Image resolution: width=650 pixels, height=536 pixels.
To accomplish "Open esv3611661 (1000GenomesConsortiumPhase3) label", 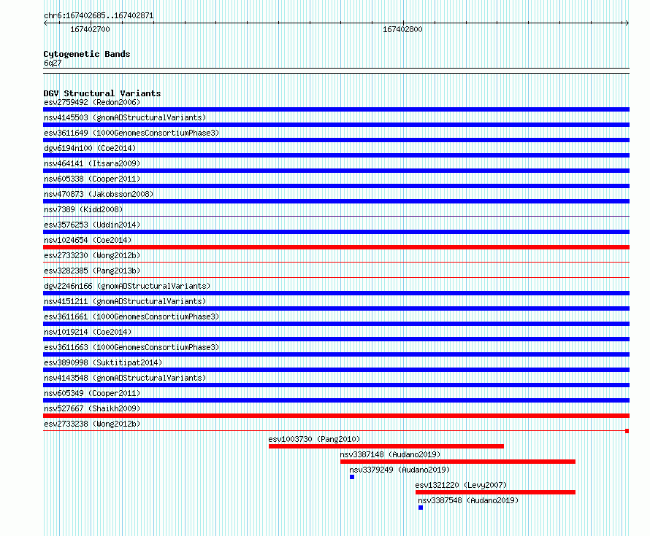I will click(x=131, y=316).
